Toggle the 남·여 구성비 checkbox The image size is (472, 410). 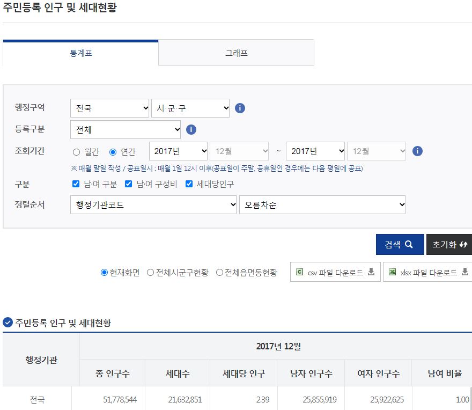[129, 184]
